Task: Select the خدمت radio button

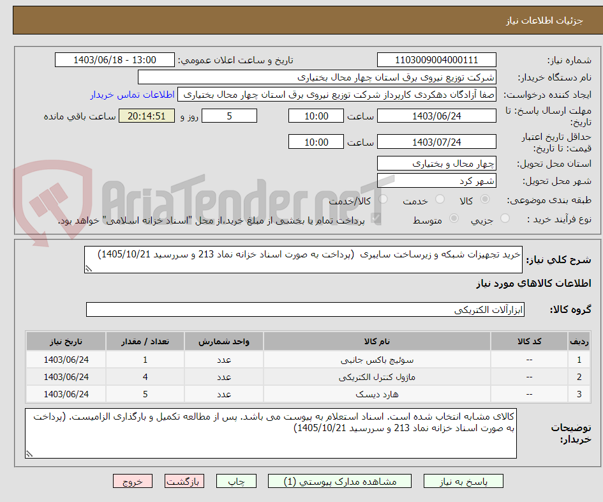Action: [x=440, y=199]
